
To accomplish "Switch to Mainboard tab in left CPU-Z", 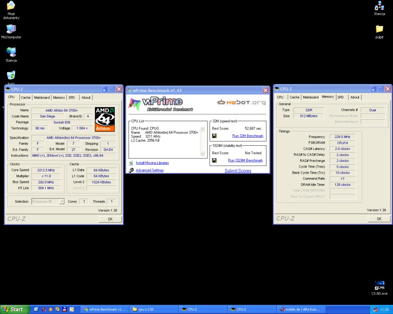I will pyautogui.click(x=42, y=97).
